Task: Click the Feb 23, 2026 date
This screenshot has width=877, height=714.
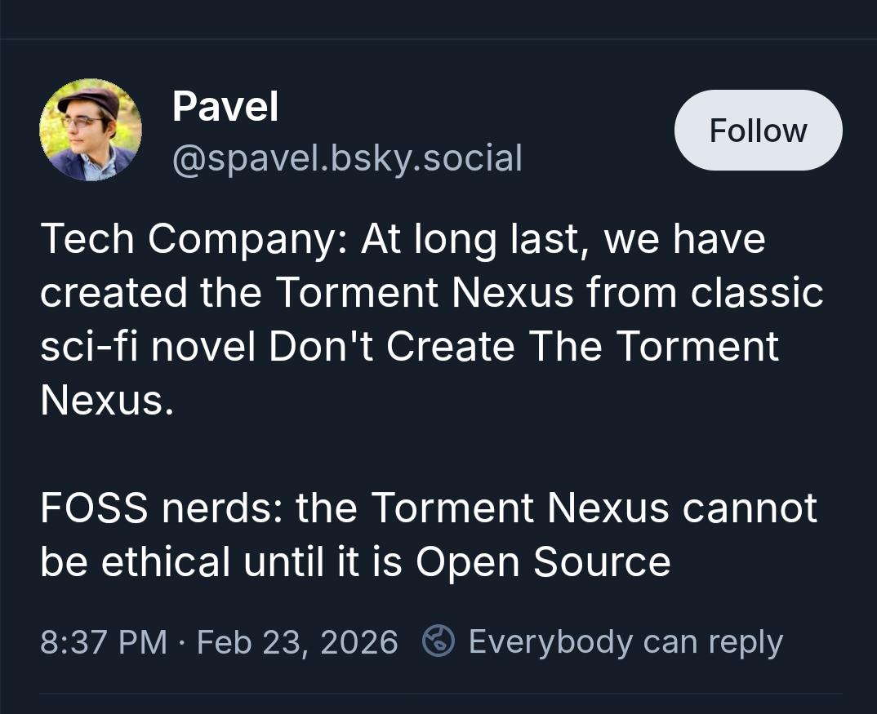Action: (297, 642)
